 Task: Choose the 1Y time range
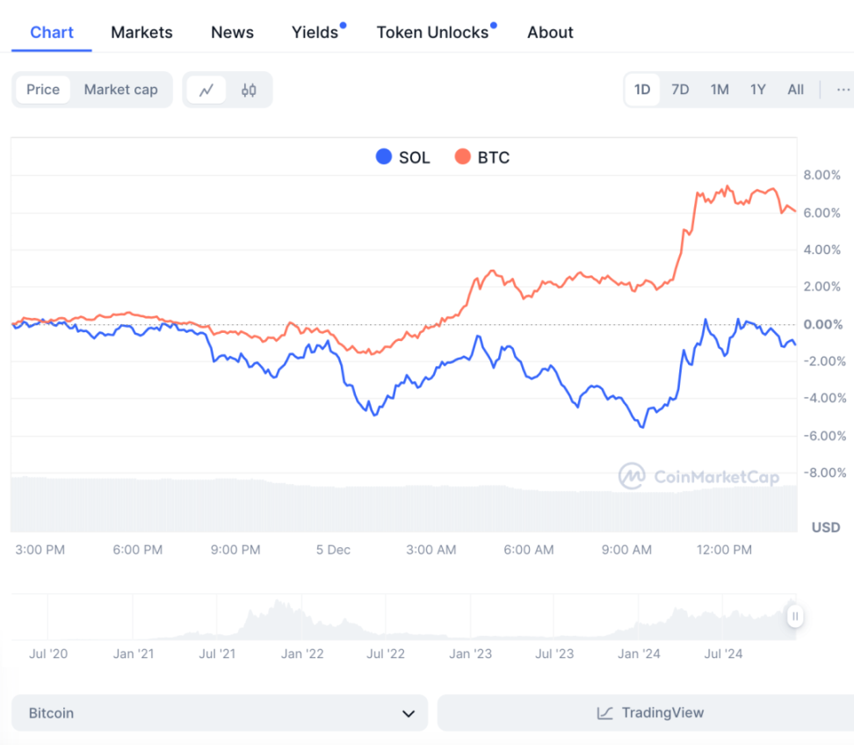757,90
